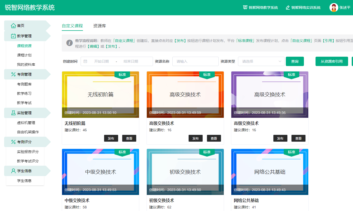Click the person icon beside 学生信息
Viewport: 353px width, 211px height.
click(13, 171)
